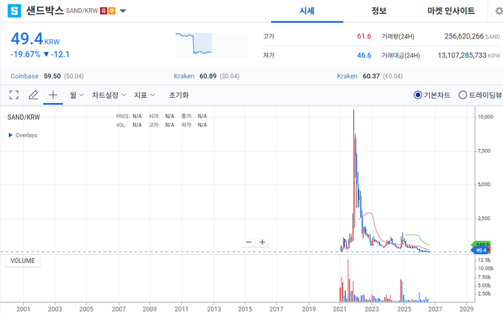Open the settings gear icon

pyautogui.click(x=499, y=11)
